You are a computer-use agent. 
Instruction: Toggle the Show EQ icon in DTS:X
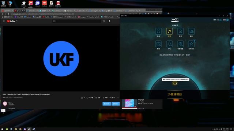pyautogui.click(x=220, y=20)
